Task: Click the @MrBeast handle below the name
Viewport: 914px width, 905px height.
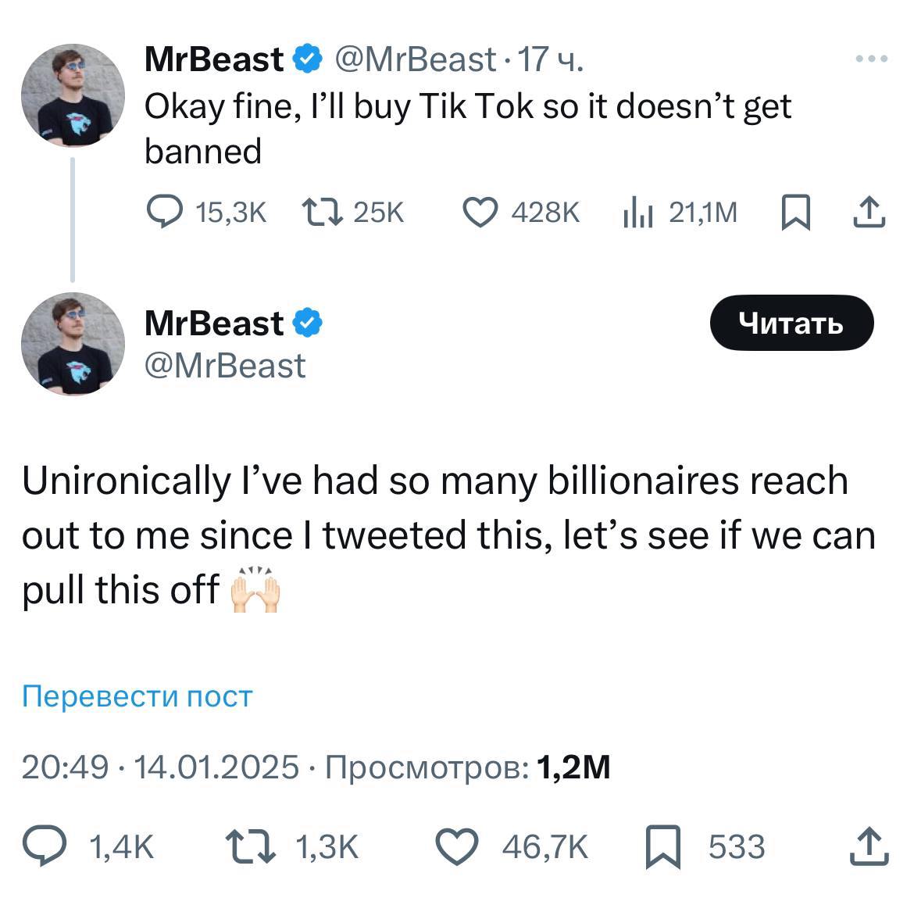Action: click(225, 366)
